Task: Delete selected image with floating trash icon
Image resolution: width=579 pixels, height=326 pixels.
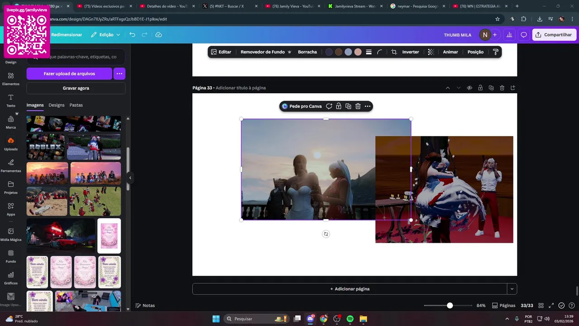Action: pyautogui.click(x=358, y=106)
